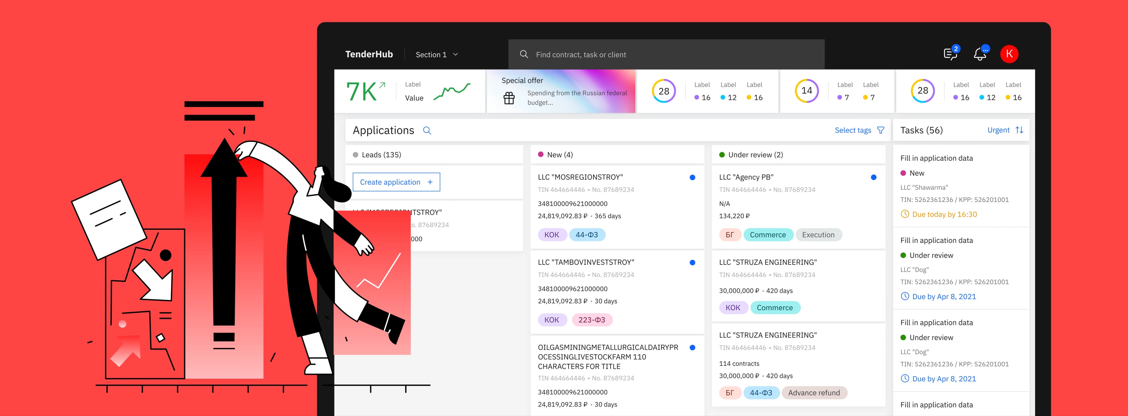Click the Create application button

coord(396,182)
